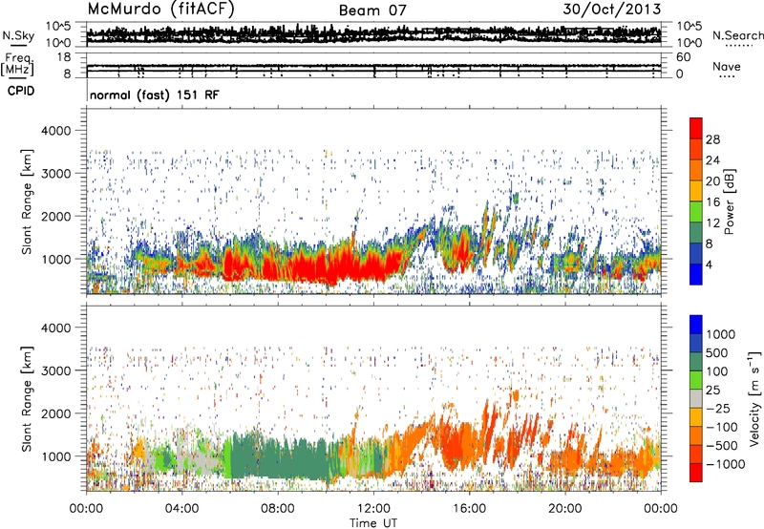Viewport: 764px width, 529px height.
Task: Click the 'N.Sky' legend label
Action: pos(18,35)
